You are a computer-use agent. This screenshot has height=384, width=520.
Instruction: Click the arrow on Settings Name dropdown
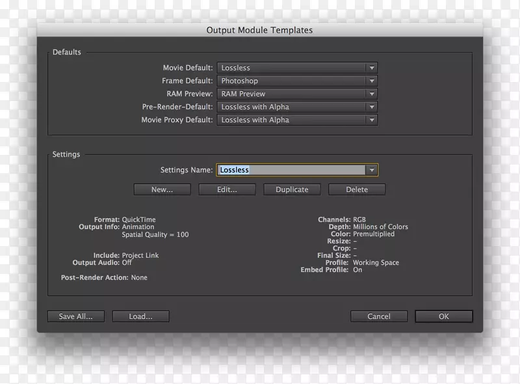(x=371, y=170)
